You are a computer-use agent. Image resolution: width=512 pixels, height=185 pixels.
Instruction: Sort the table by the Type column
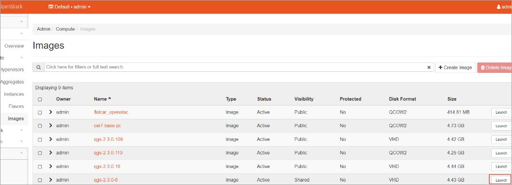231,99
